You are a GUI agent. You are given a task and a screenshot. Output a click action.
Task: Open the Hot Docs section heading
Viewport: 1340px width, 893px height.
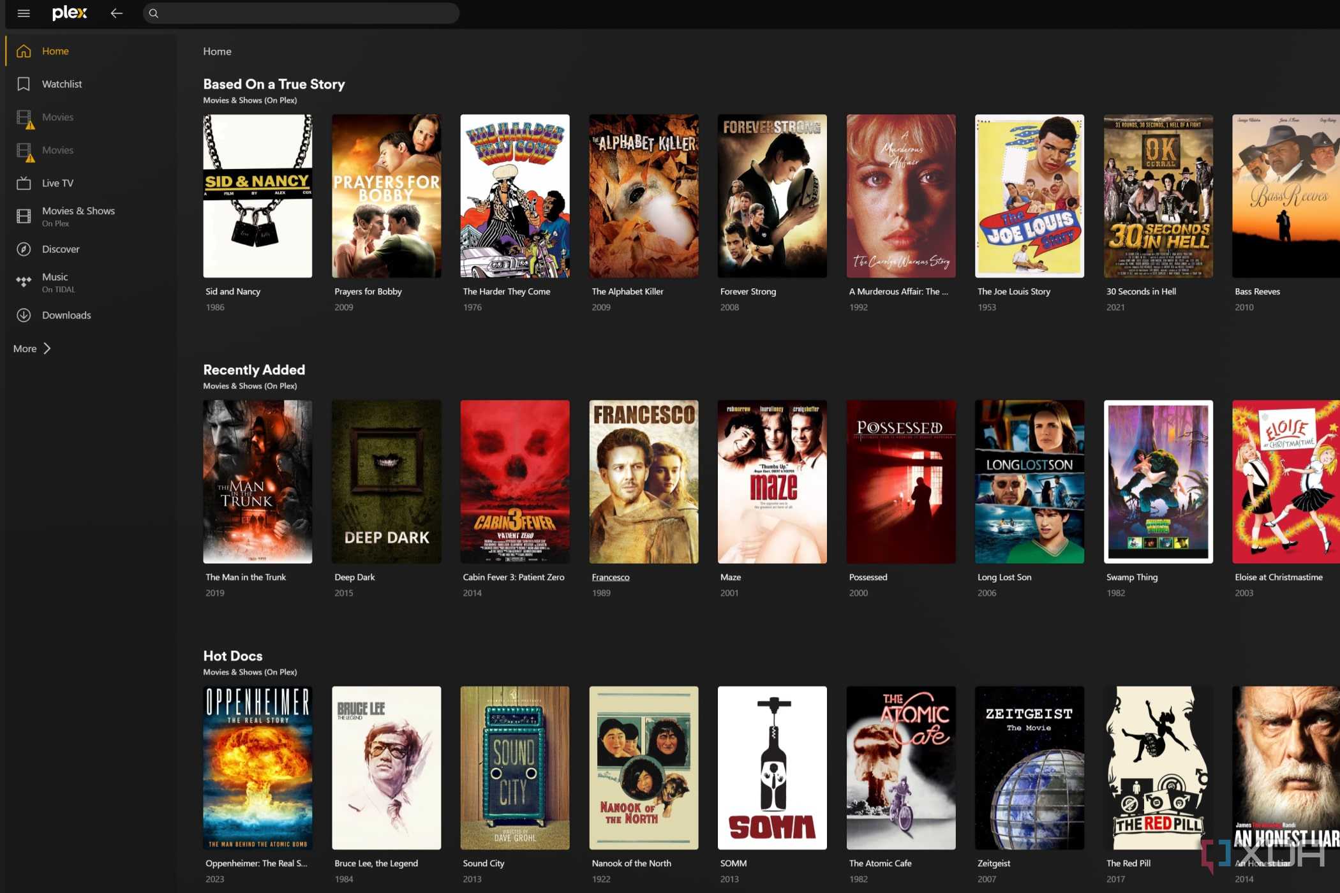[232, 656]
